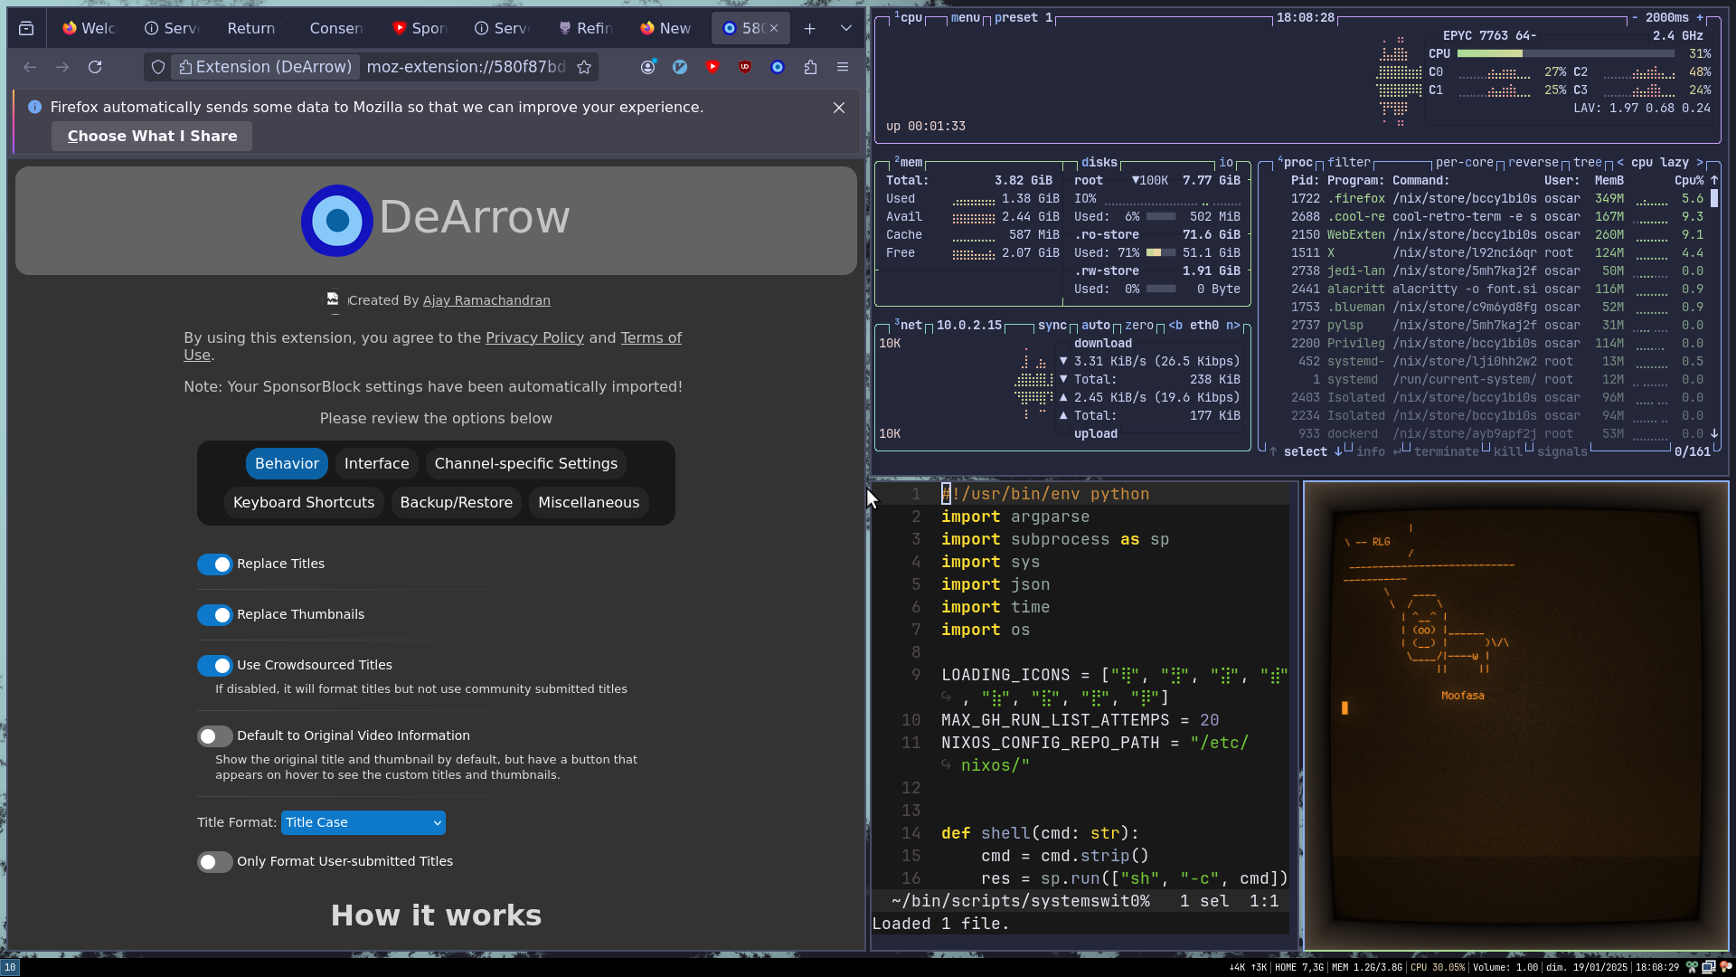Open Keyboard Shortcuts tab
This screenshot has height=977, width=1736.
(x=304, y=503)
